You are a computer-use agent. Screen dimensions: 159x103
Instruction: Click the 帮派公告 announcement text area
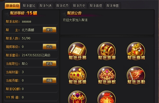(x=107, y=26)
